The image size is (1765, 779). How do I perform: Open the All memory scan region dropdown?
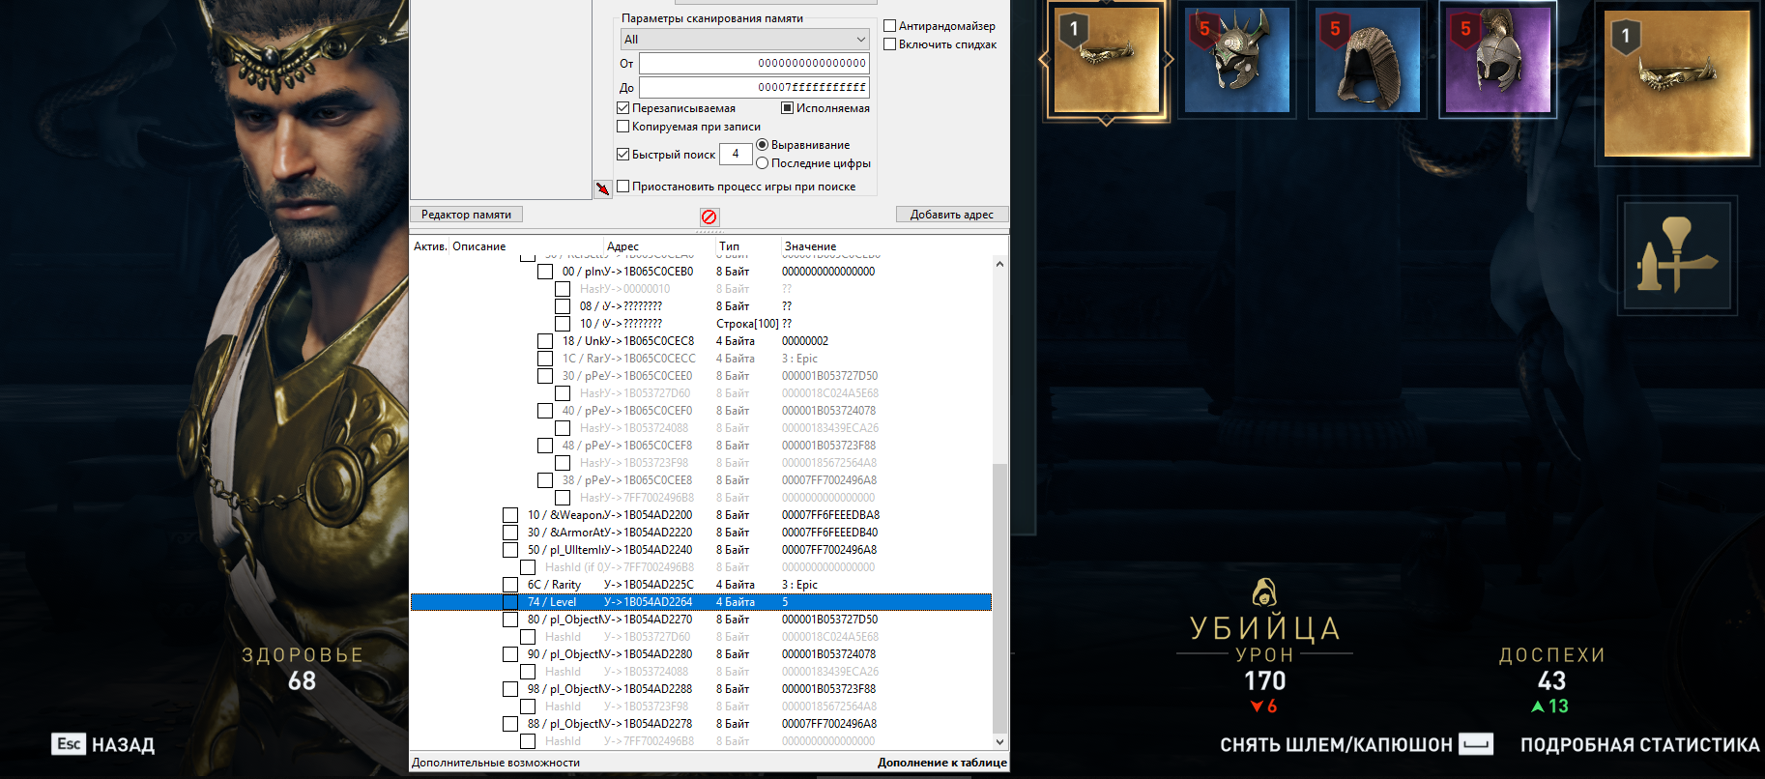click(744, 40)
